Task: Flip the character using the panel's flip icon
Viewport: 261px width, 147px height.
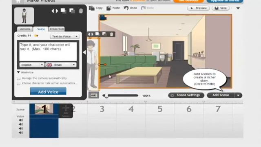Action: tap(55, 11)
